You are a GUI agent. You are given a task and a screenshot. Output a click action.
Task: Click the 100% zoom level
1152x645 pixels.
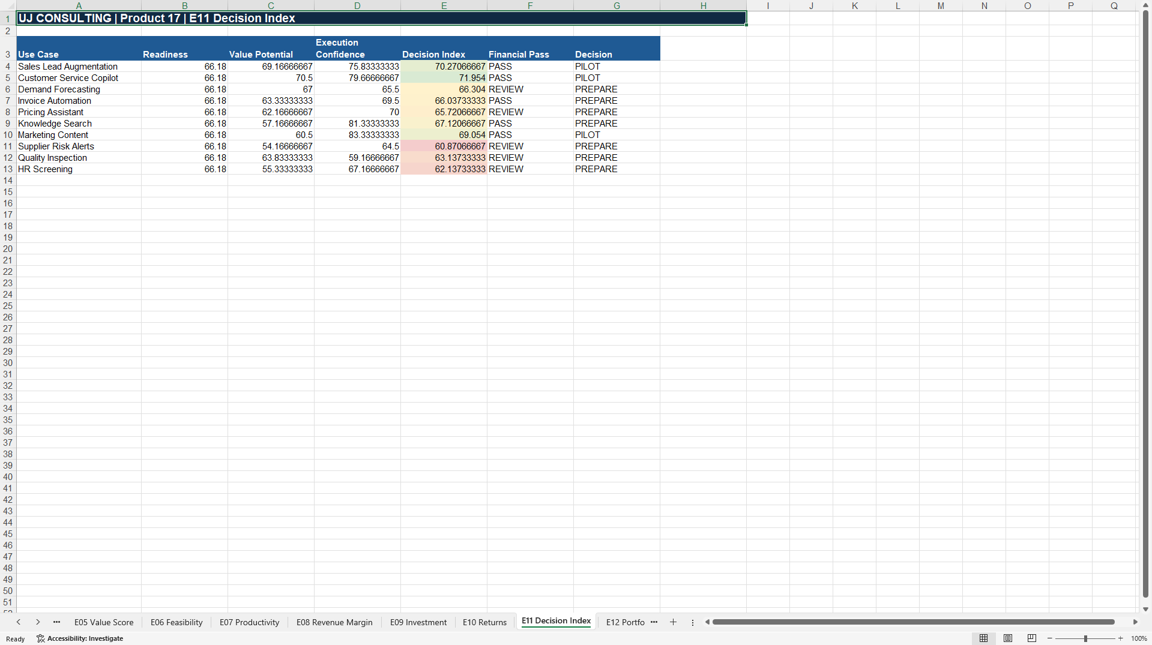[1139, 638]
